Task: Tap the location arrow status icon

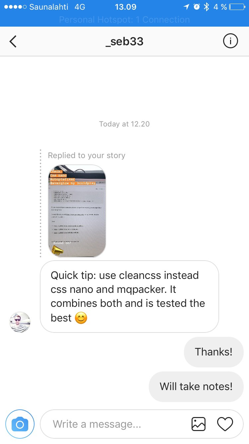Action: point(186,7)
